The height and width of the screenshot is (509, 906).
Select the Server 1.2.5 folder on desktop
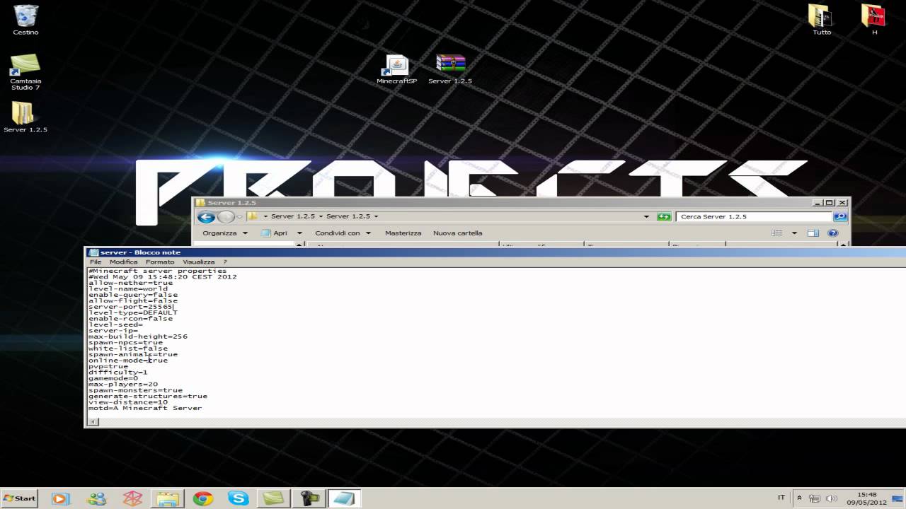point(25,117)
